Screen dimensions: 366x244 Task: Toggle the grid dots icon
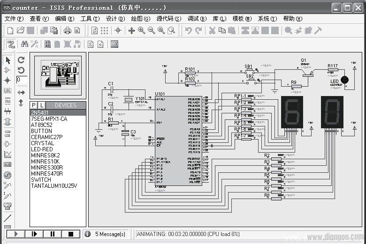point(104,30)
